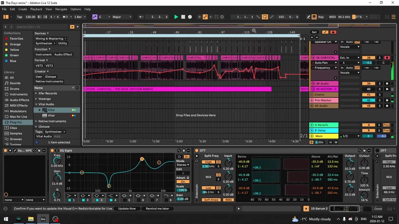Adjust the OTT Amount knob

point(364,195)
